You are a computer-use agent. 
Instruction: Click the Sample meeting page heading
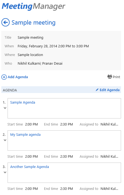pos(33,23)
